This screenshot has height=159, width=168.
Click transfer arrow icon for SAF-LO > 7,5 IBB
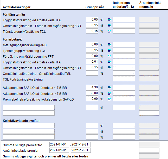[x=109, y=93]
